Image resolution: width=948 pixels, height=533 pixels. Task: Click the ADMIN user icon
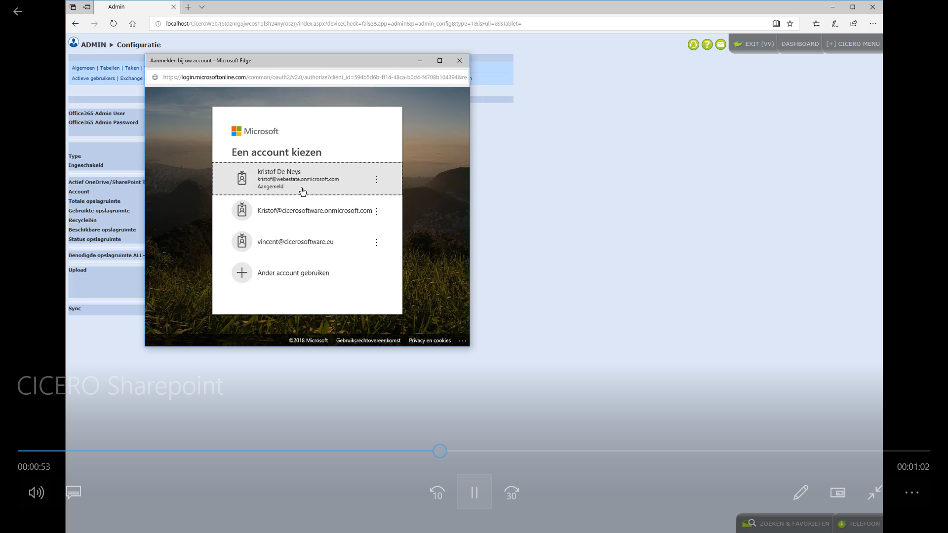(x=74, y=42)
